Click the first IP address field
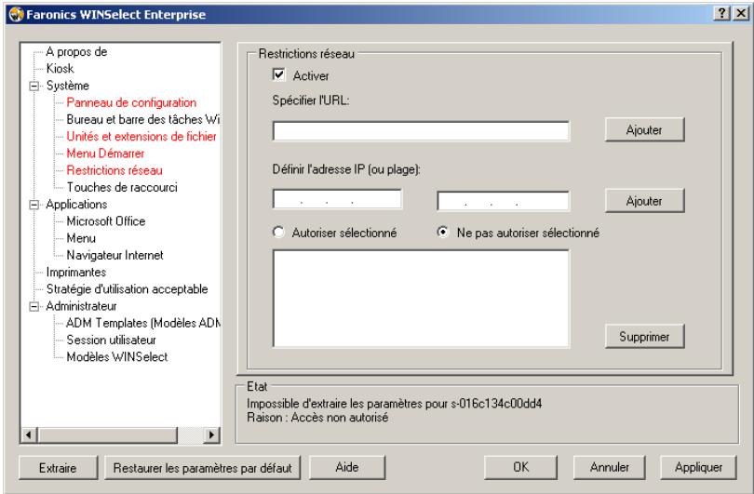The height and width of the screenshot is (494, 754). point(337,199)
